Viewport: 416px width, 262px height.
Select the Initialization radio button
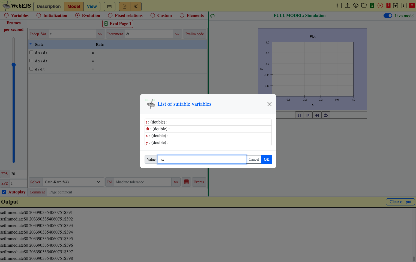point(39,16)
